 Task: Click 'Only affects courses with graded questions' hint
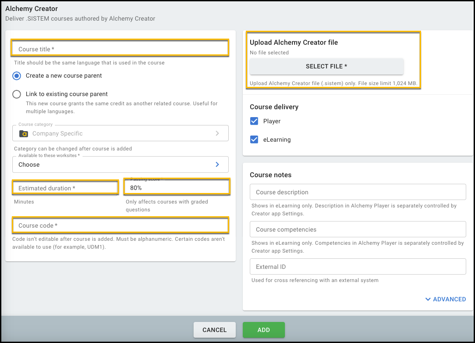click(x=167, y=206)
